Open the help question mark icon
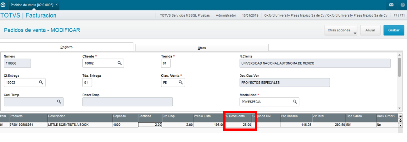The image size is (407, 142). pos(403,5)
